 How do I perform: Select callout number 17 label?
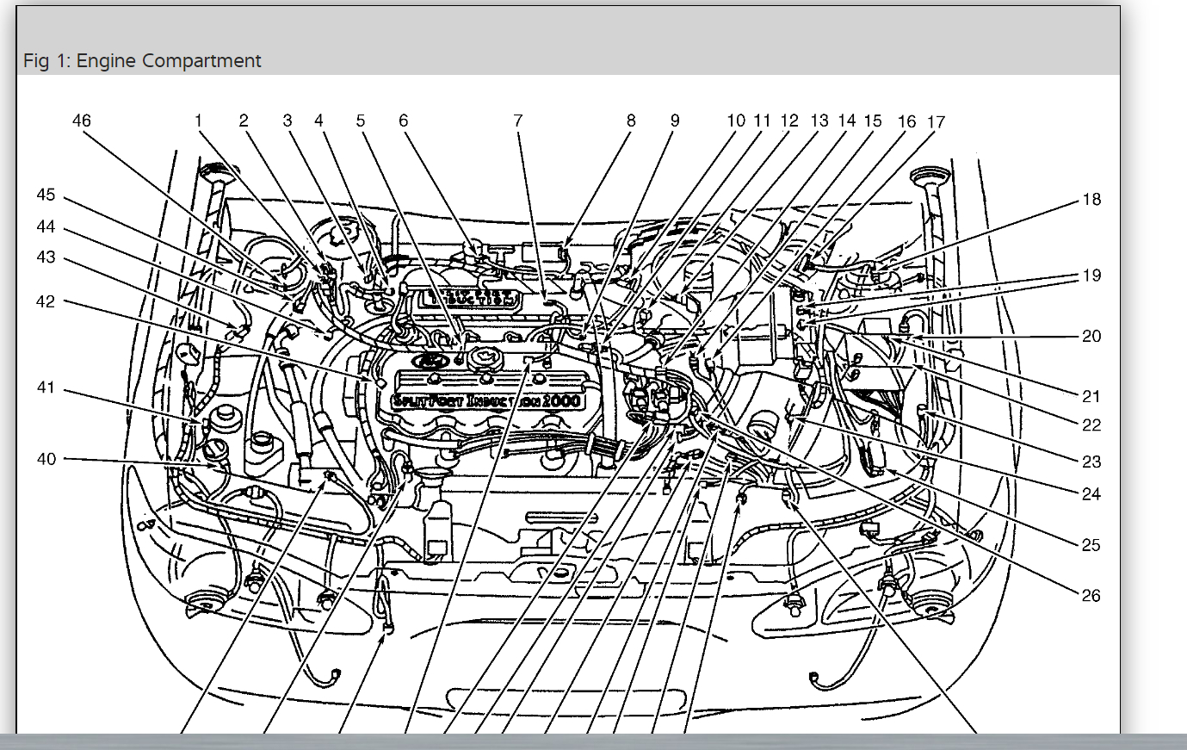point(936,122)
